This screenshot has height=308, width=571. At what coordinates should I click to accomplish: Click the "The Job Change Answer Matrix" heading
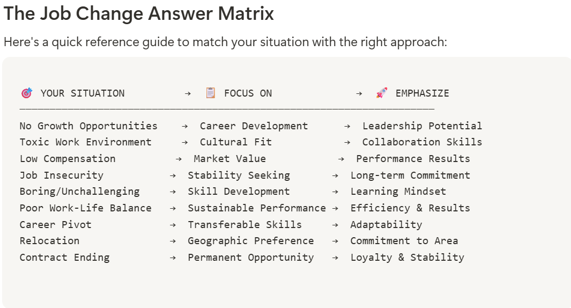click(x=139, y=14)
